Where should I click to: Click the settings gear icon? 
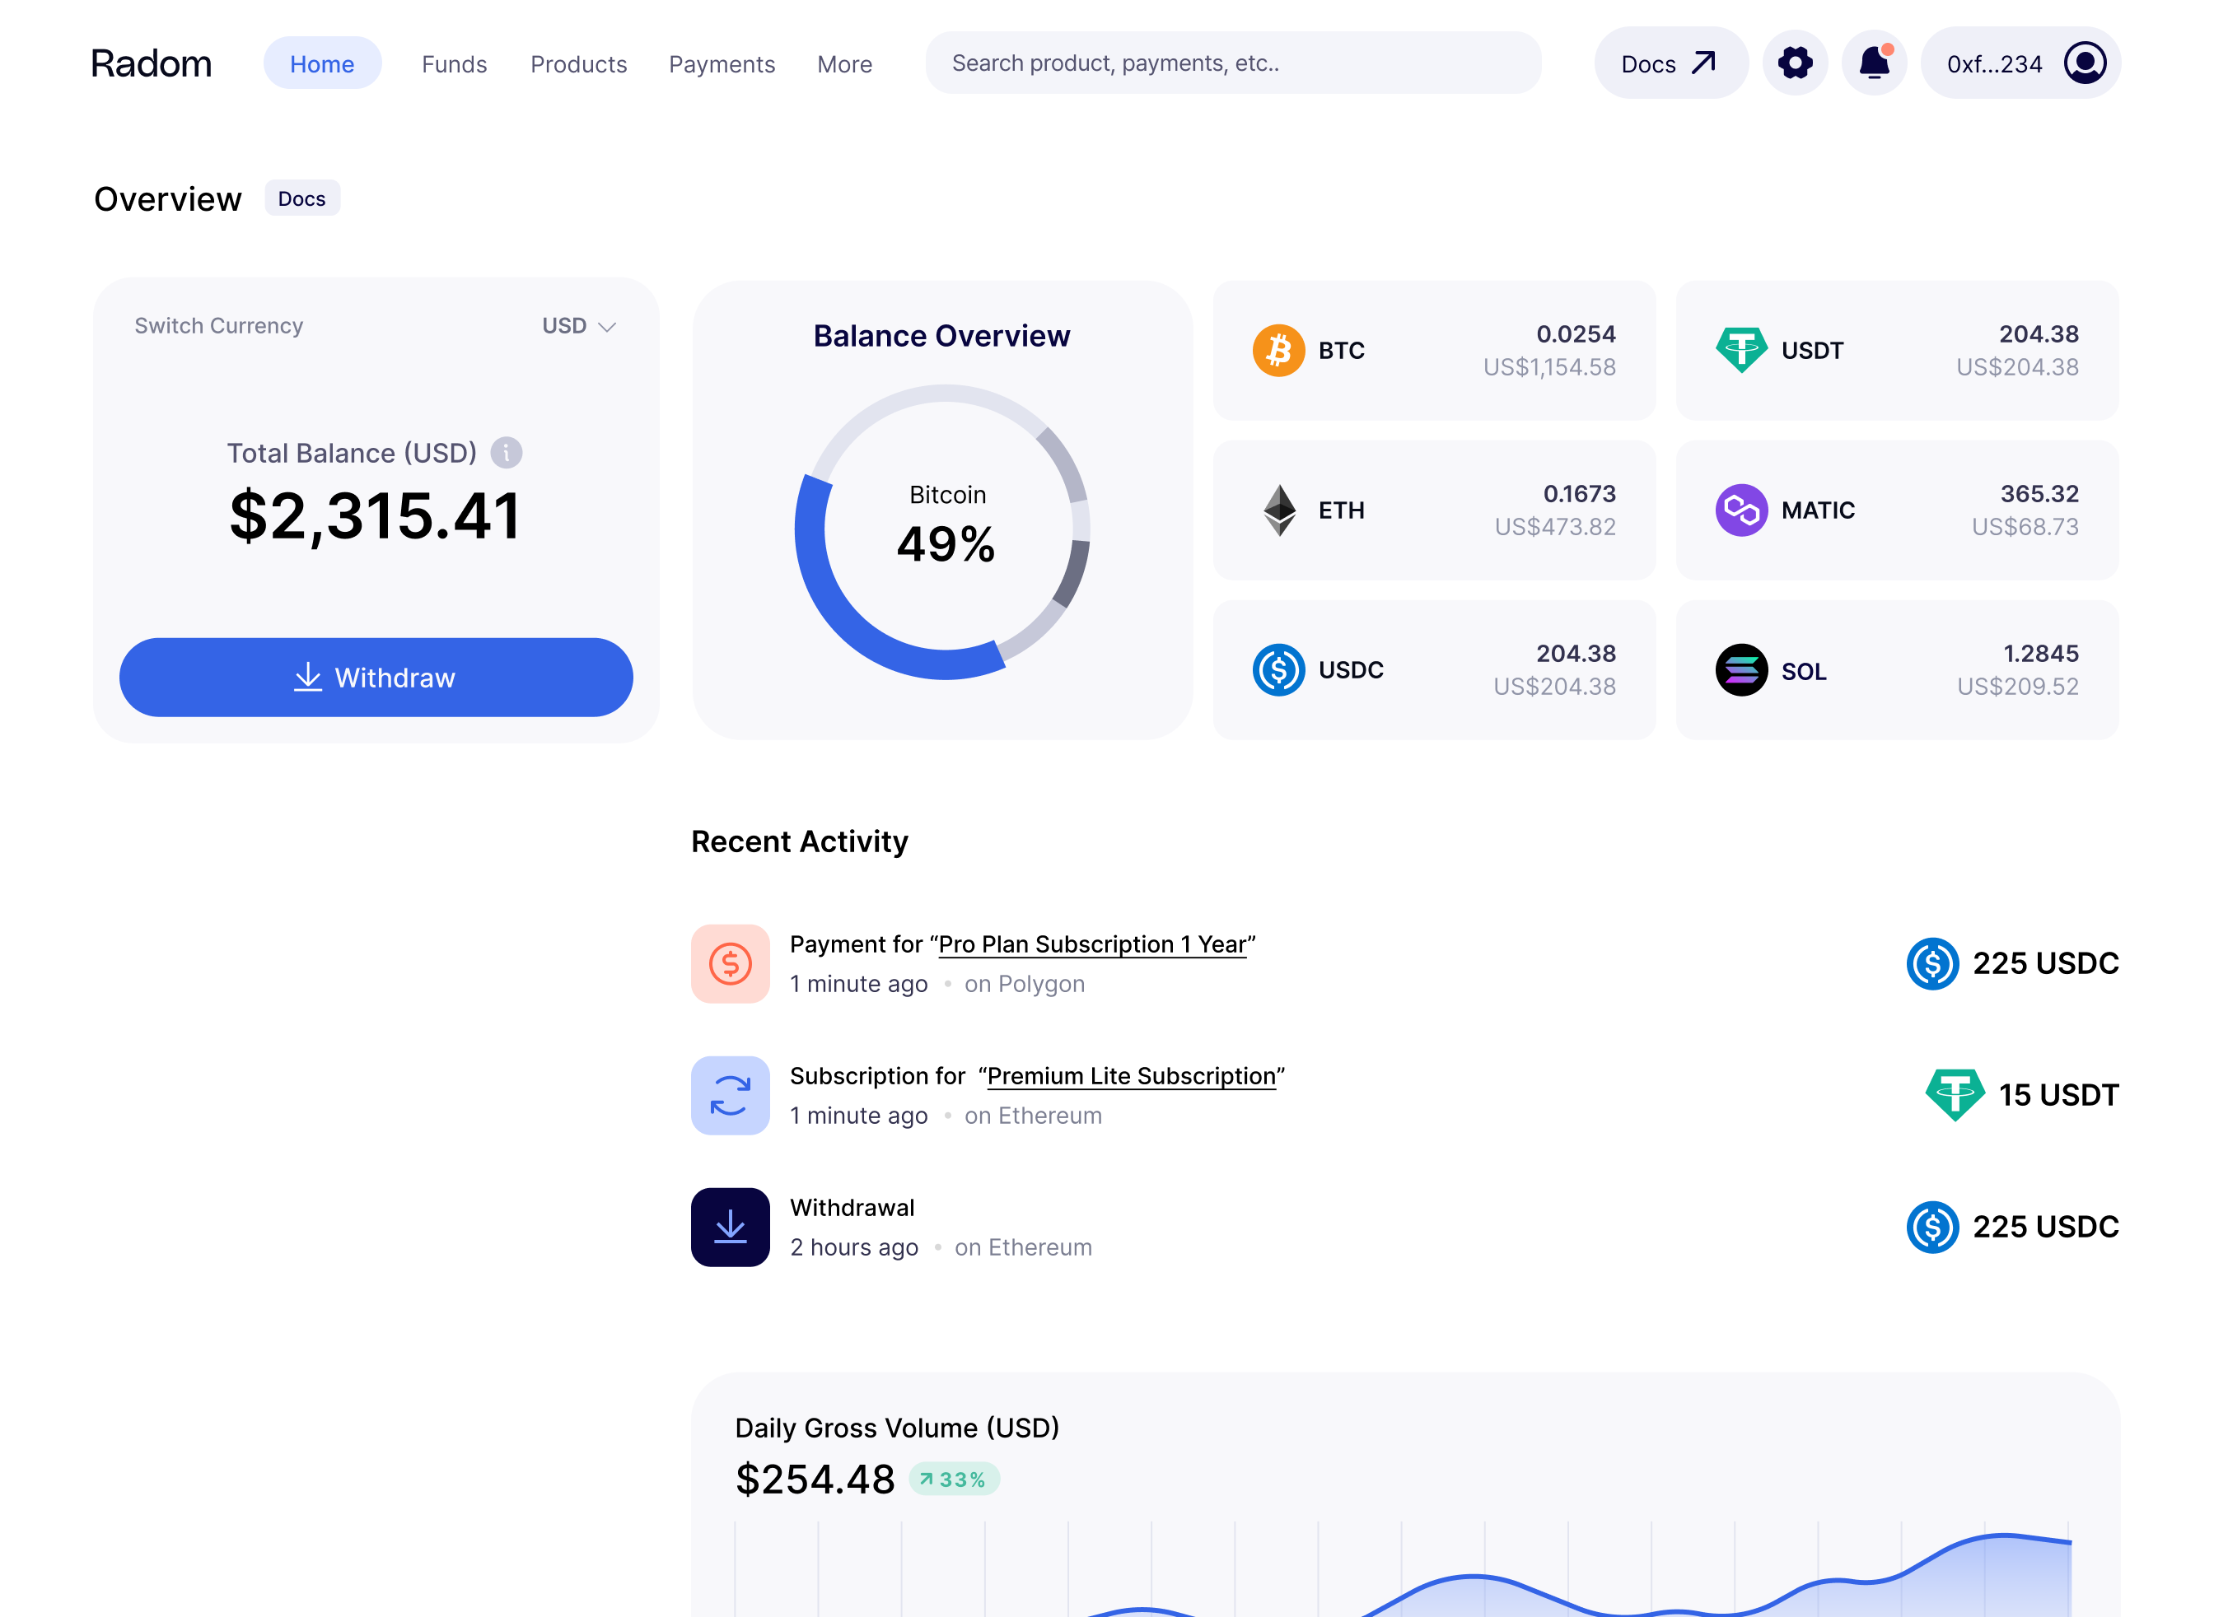1795,63
